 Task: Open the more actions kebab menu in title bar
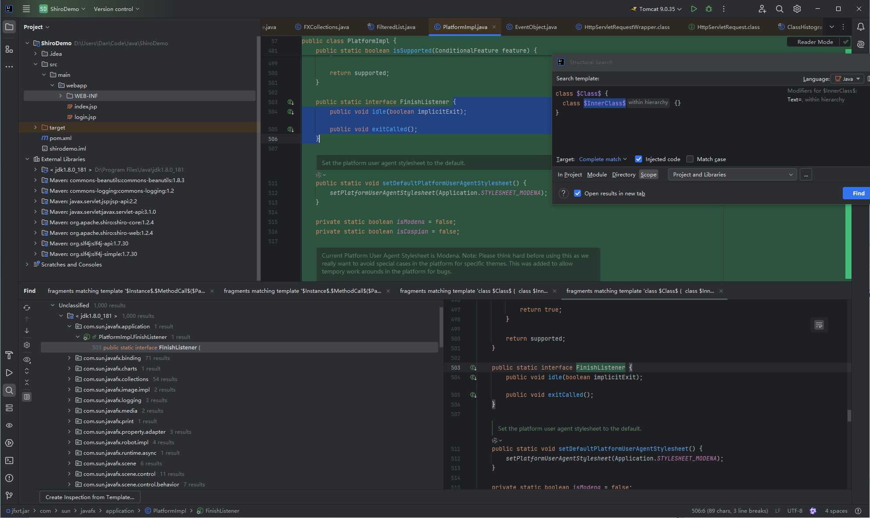click(x=724, y=9)
